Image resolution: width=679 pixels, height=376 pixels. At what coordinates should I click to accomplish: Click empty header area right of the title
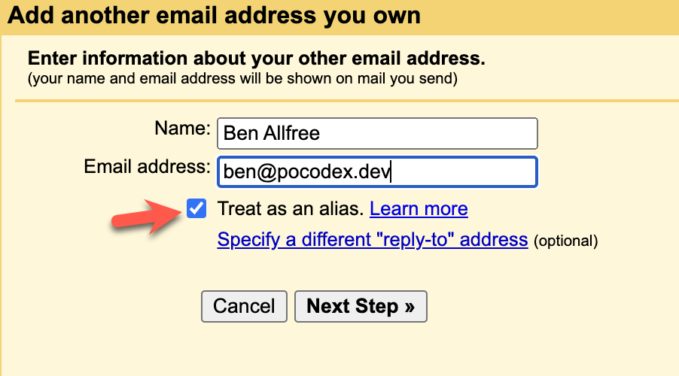click(x=557, y=15)
